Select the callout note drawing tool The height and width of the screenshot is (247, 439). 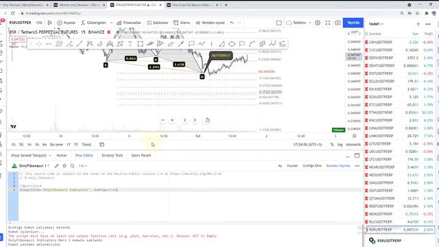(191, 44)
